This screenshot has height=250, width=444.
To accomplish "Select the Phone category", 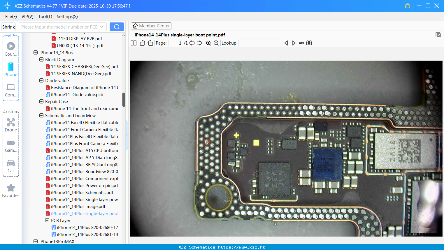I will 11,69.
